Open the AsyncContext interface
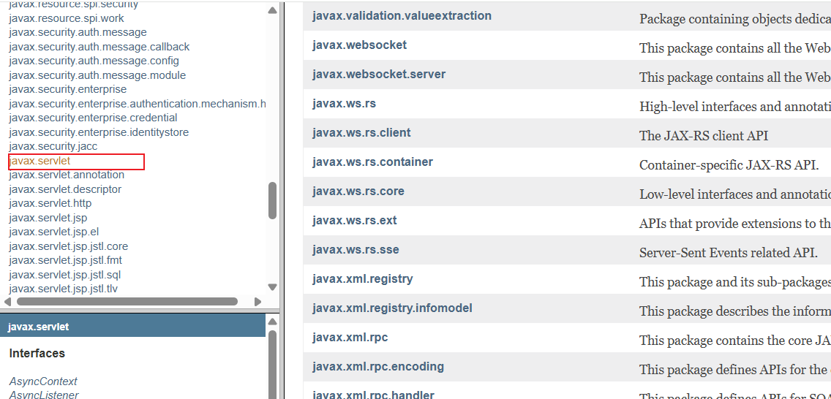Screen dimensions: 831x399 [43, 381]
